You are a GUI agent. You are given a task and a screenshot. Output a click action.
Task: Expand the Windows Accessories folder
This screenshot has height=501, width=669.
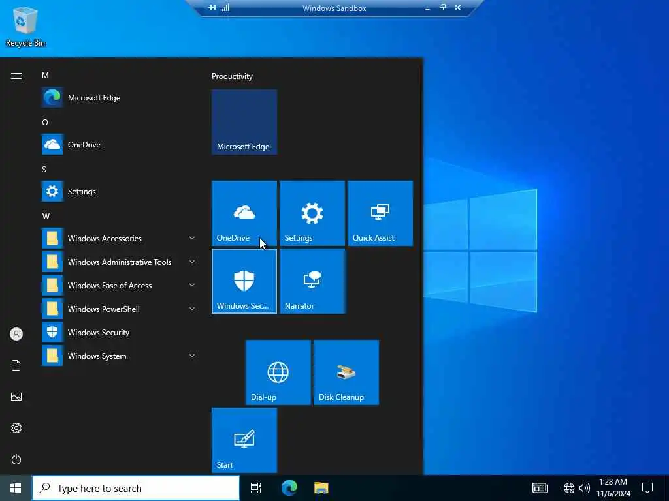(120, 239)
